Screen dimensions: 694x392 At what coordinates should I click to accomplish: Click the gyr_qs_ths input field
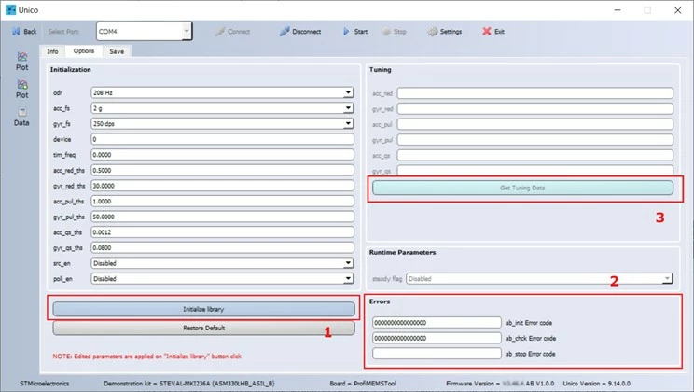click(x=222, y=247)
